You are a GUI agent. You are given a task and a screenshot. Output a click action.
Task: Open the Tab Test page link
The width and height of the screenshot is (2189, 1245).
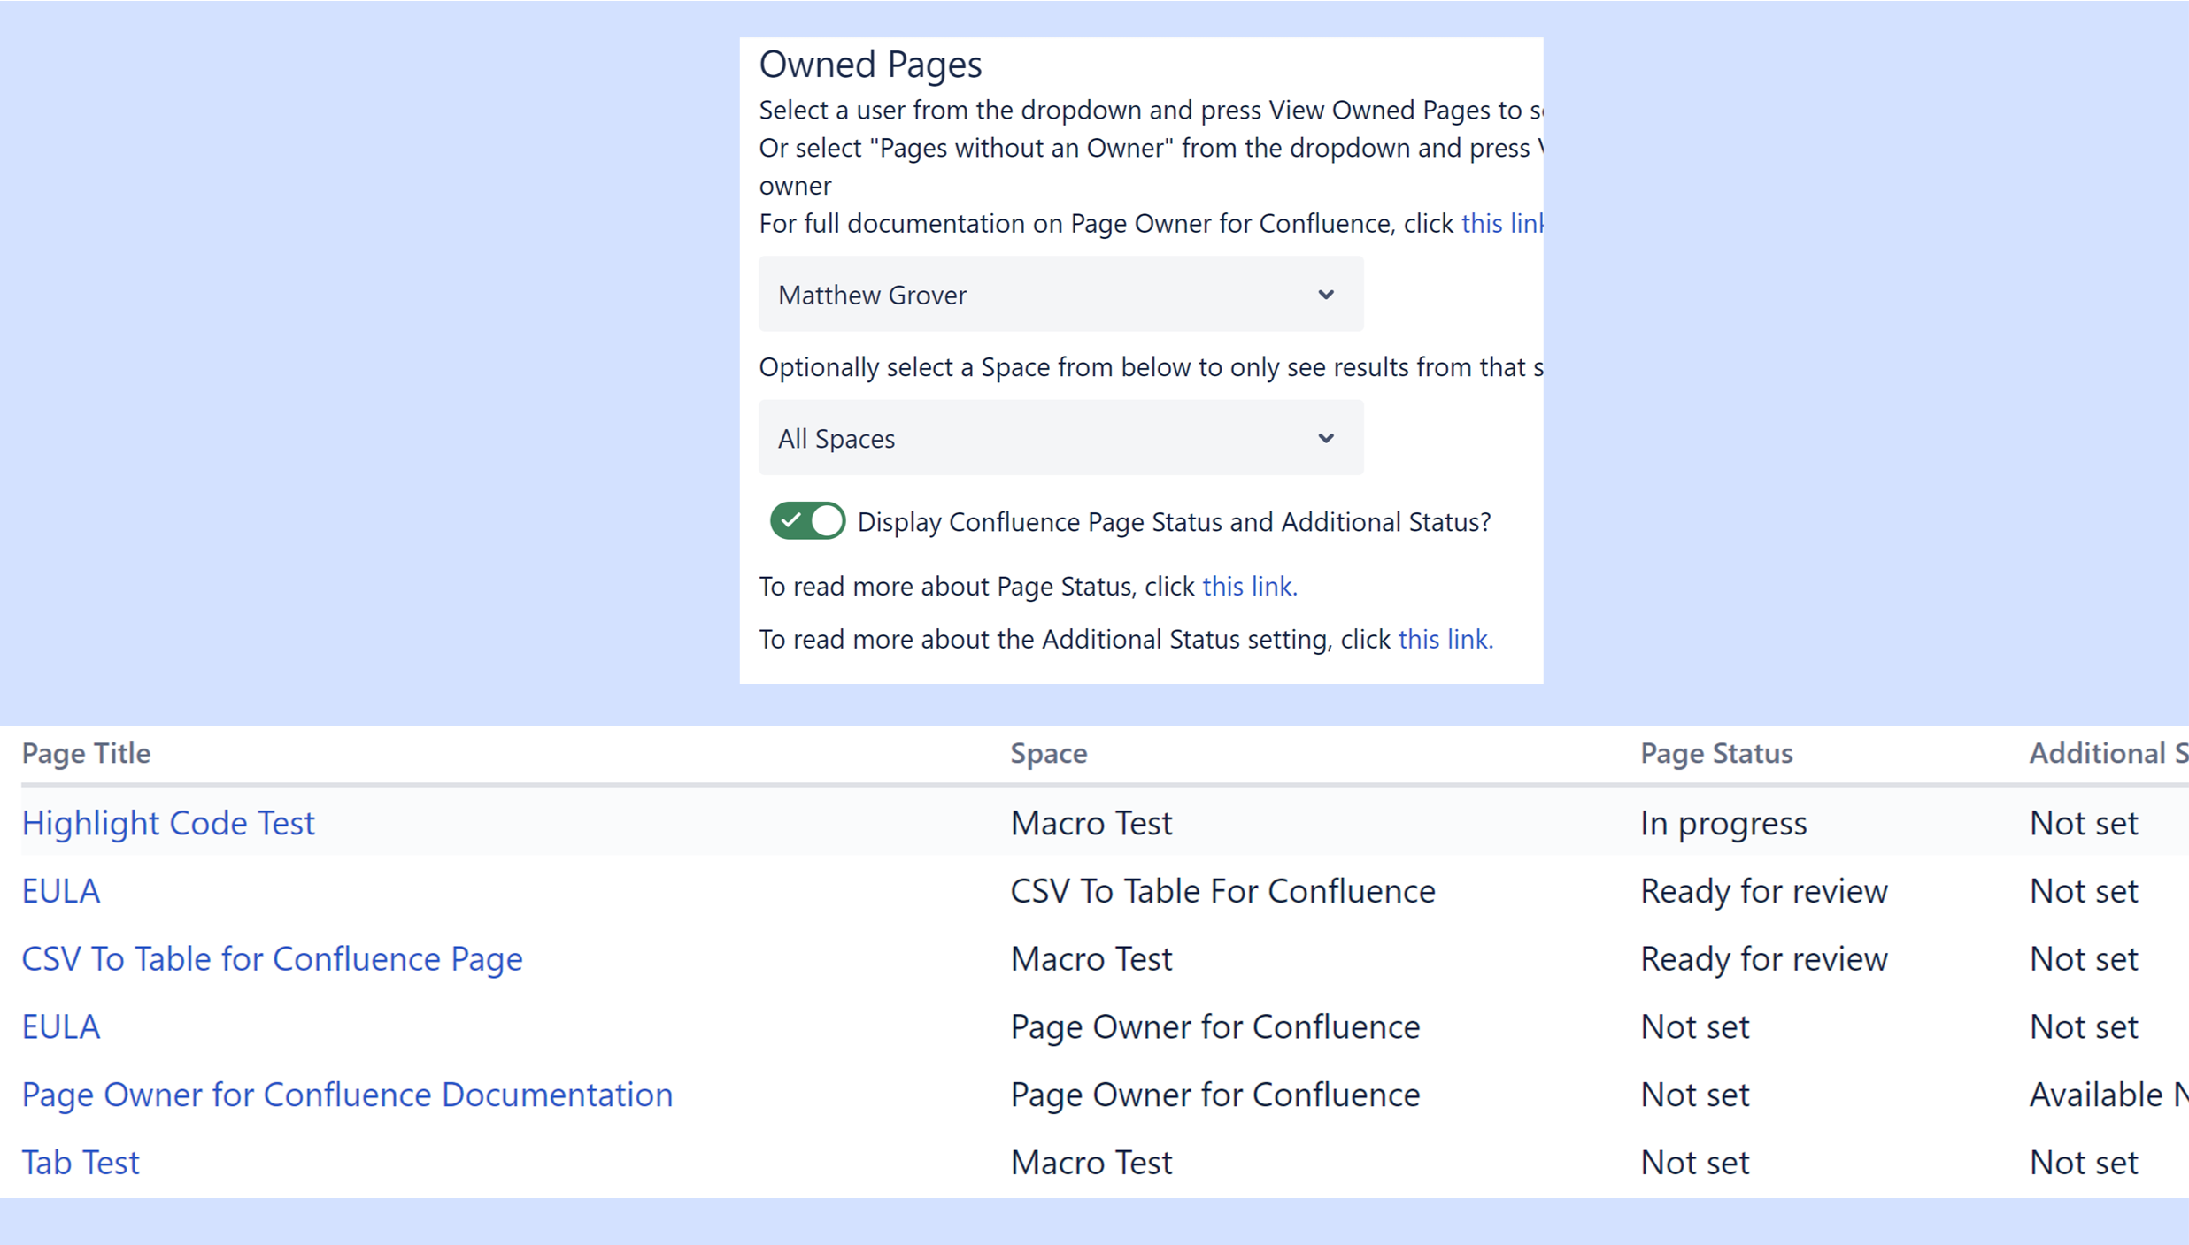[x=81, y=1163]
